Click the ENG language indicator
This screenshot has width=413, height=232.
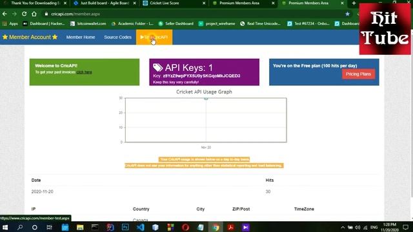click(x=374, y=227)
